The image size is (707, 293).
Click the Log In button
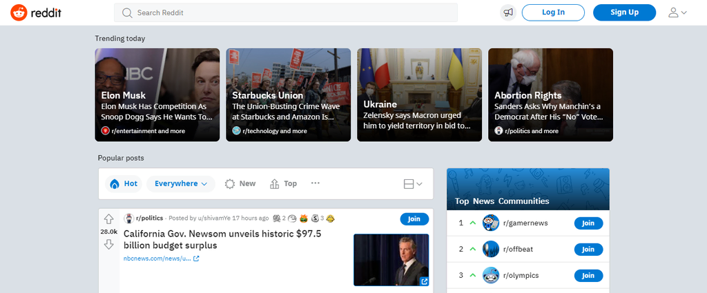[553, 12]
